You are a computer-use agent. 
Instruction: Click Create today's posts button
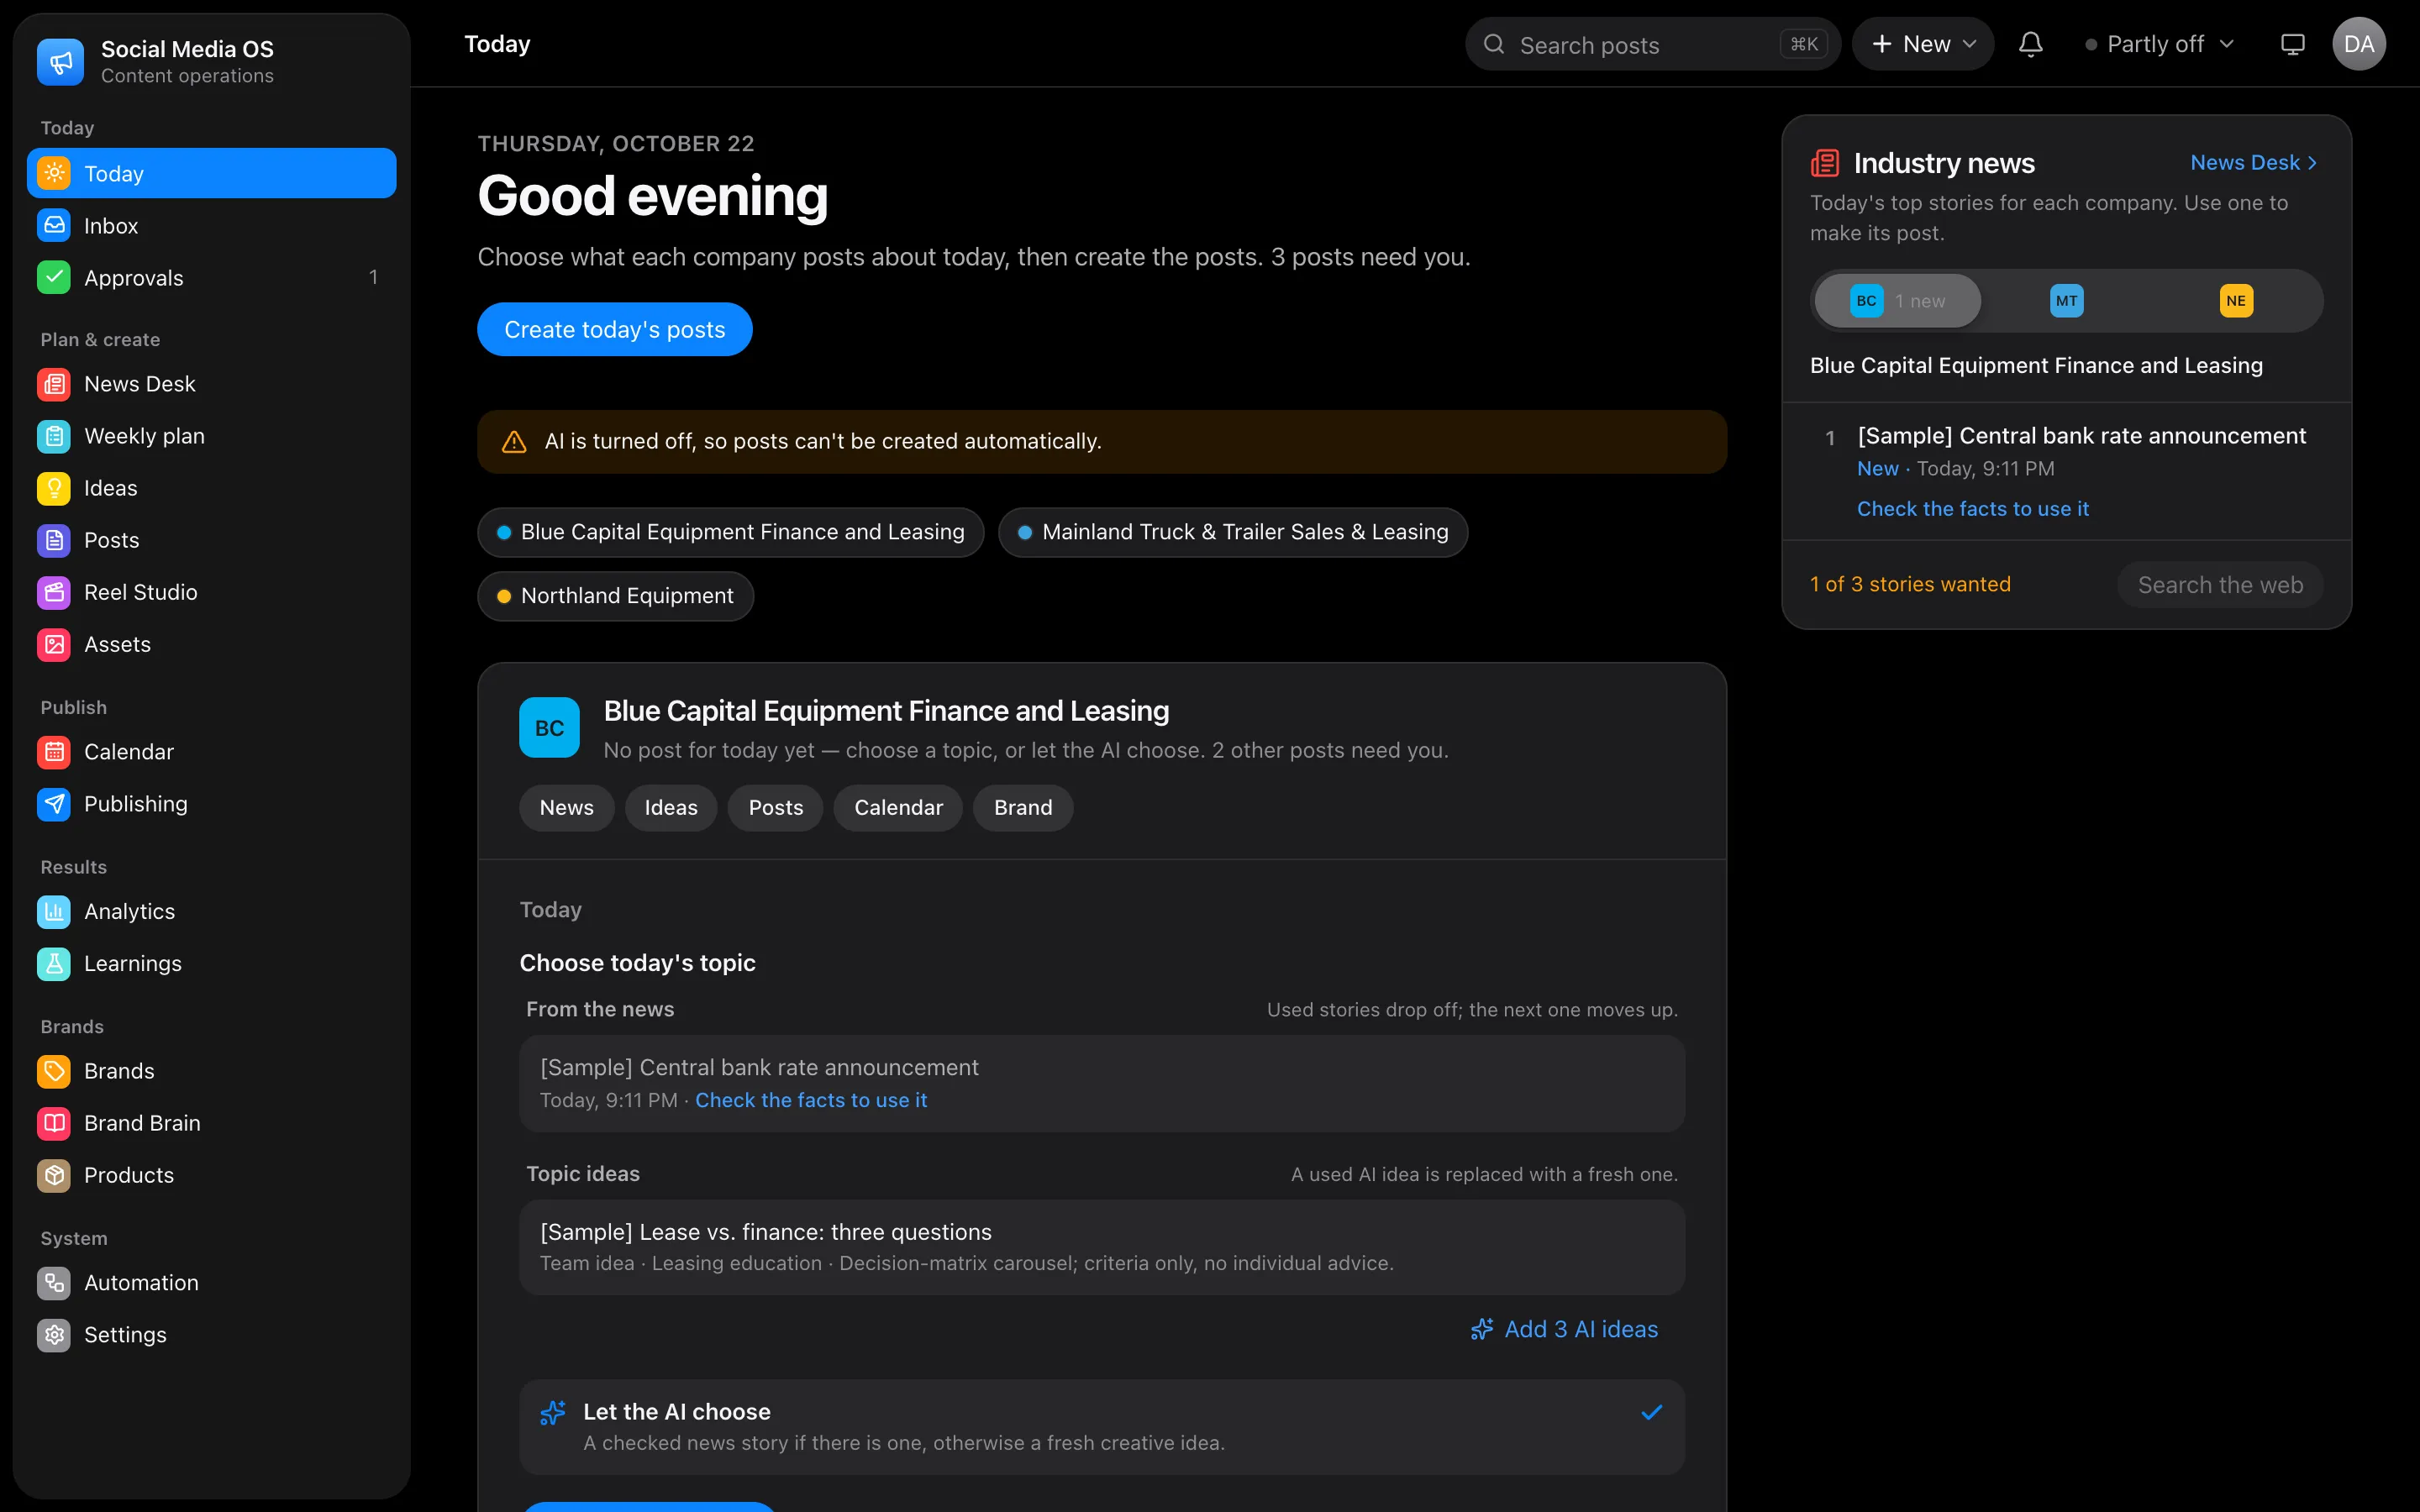tap(615, 329)
